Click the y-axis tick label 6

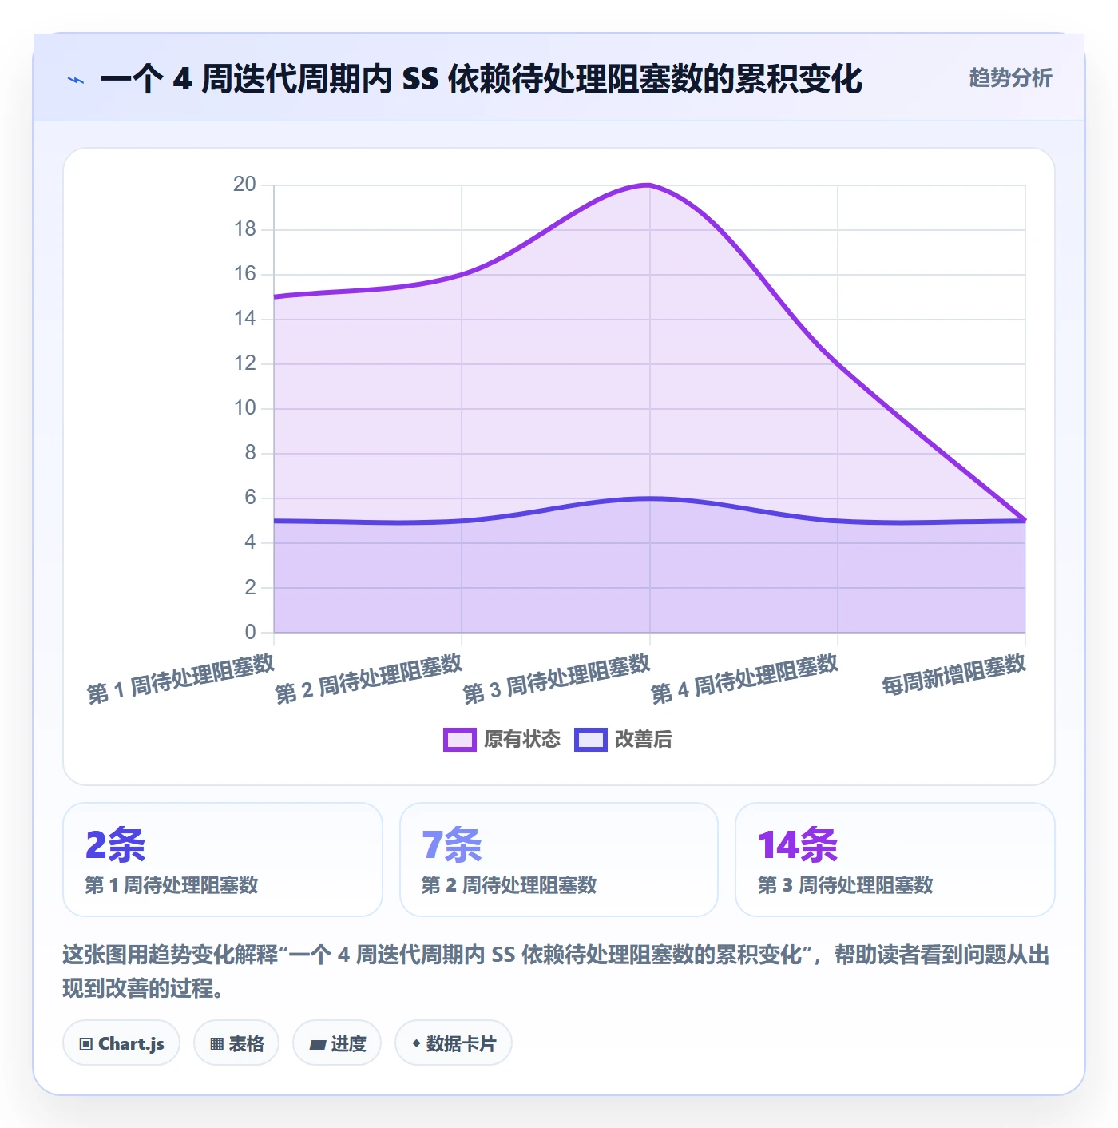(251, 498)
